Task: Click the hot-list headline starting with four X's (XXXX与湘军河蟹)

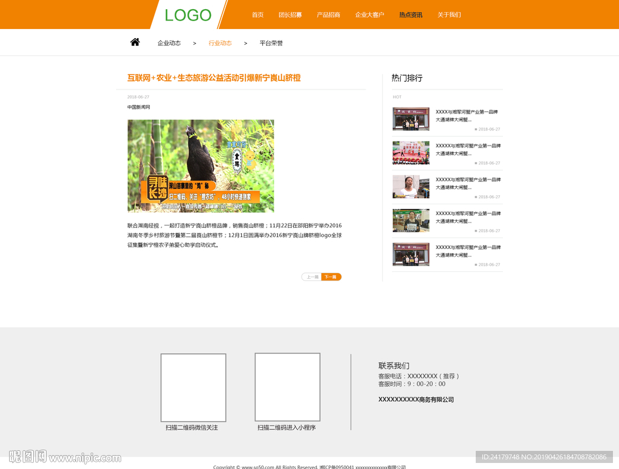Action: pos(467,115)
